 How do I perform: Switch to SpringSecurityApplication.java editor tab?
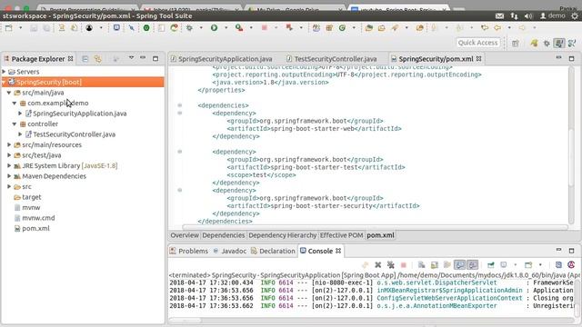point(222,59)
